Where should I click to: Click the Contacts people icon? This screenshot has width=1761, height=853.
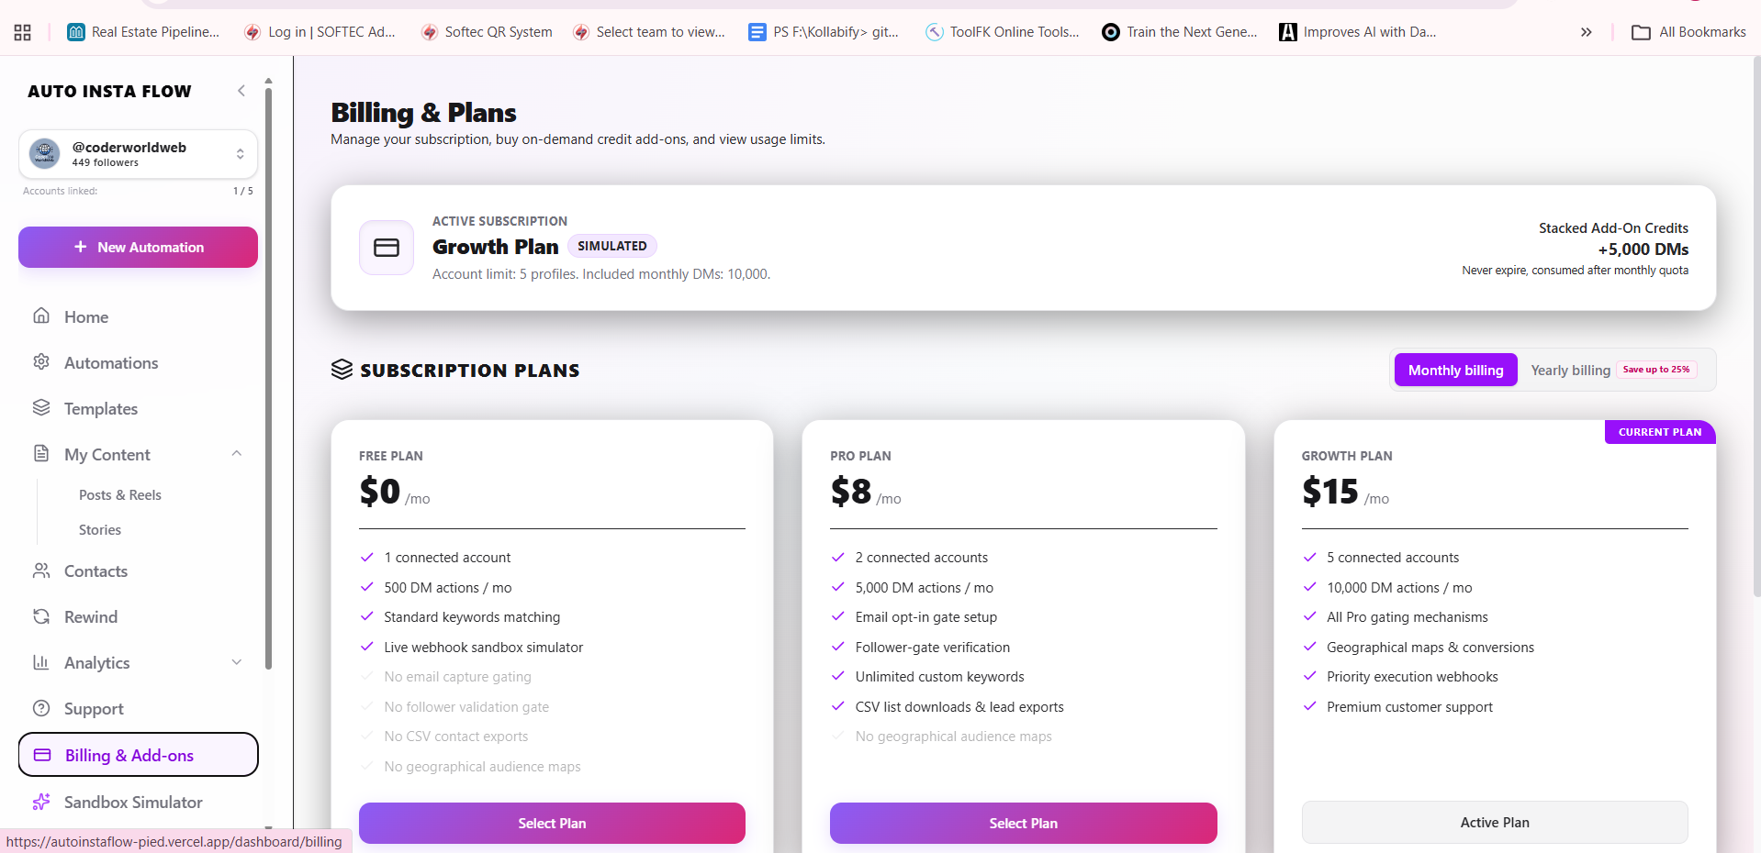[41, 571]
